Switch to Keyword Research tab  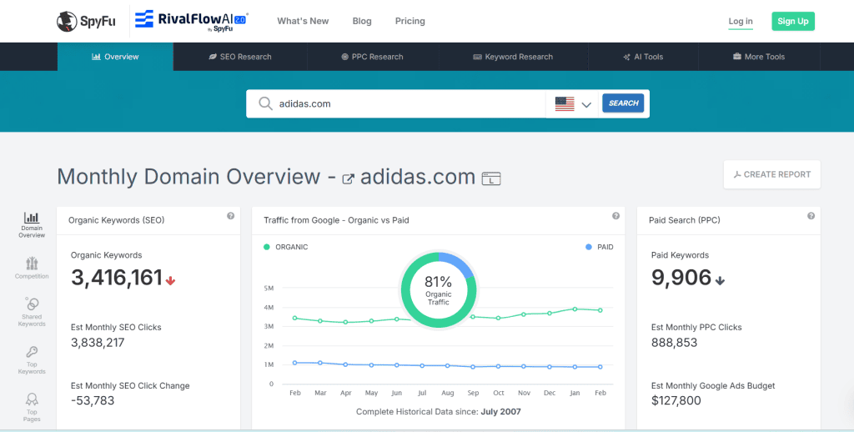pos(513,57)
